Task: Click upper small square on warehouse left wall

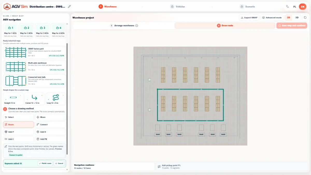Action: [x=150, y=80]
